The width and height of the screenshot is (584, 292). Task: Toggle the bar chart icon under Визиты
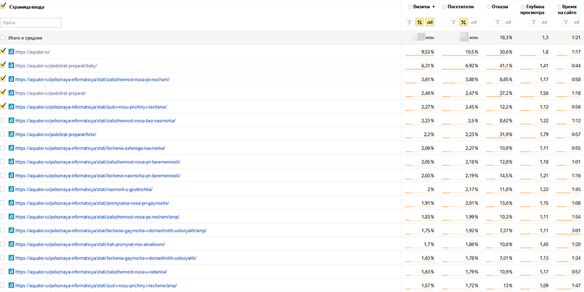click(x=430, y=23)
